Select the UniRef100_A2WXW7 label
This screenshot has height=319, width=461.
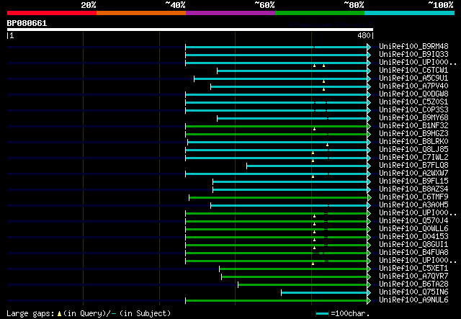413,173
